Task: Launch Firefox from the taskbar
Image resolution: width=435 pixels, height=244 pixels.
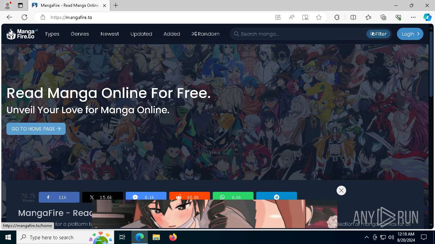Action: (173, 237)
